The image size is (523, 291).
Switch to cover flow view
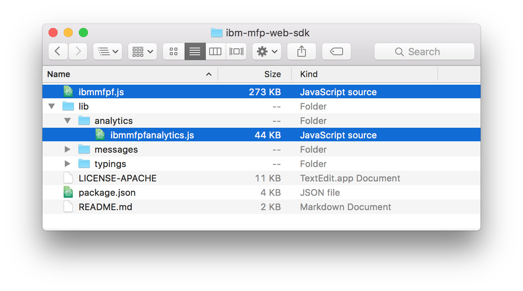pos(236,51)
